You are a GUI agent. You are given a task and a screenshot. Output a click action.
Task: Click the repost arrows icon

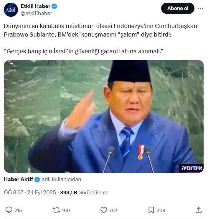tap(56, 210)
